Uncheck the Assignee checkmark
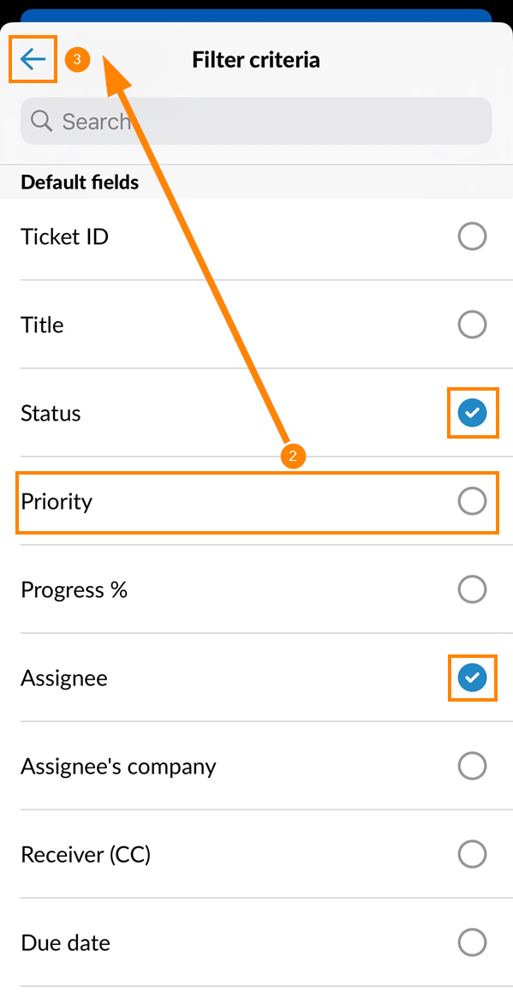 [x=472, y=678]
